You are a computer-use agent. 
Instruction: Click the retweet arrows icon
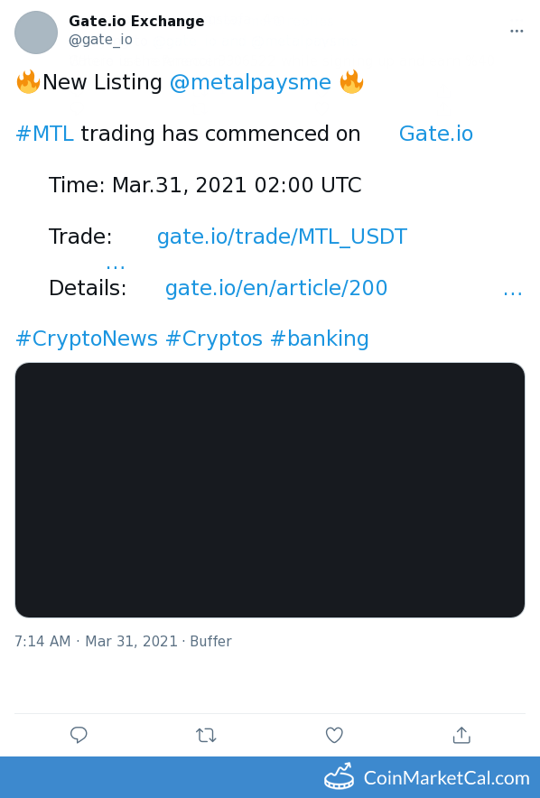206,736
